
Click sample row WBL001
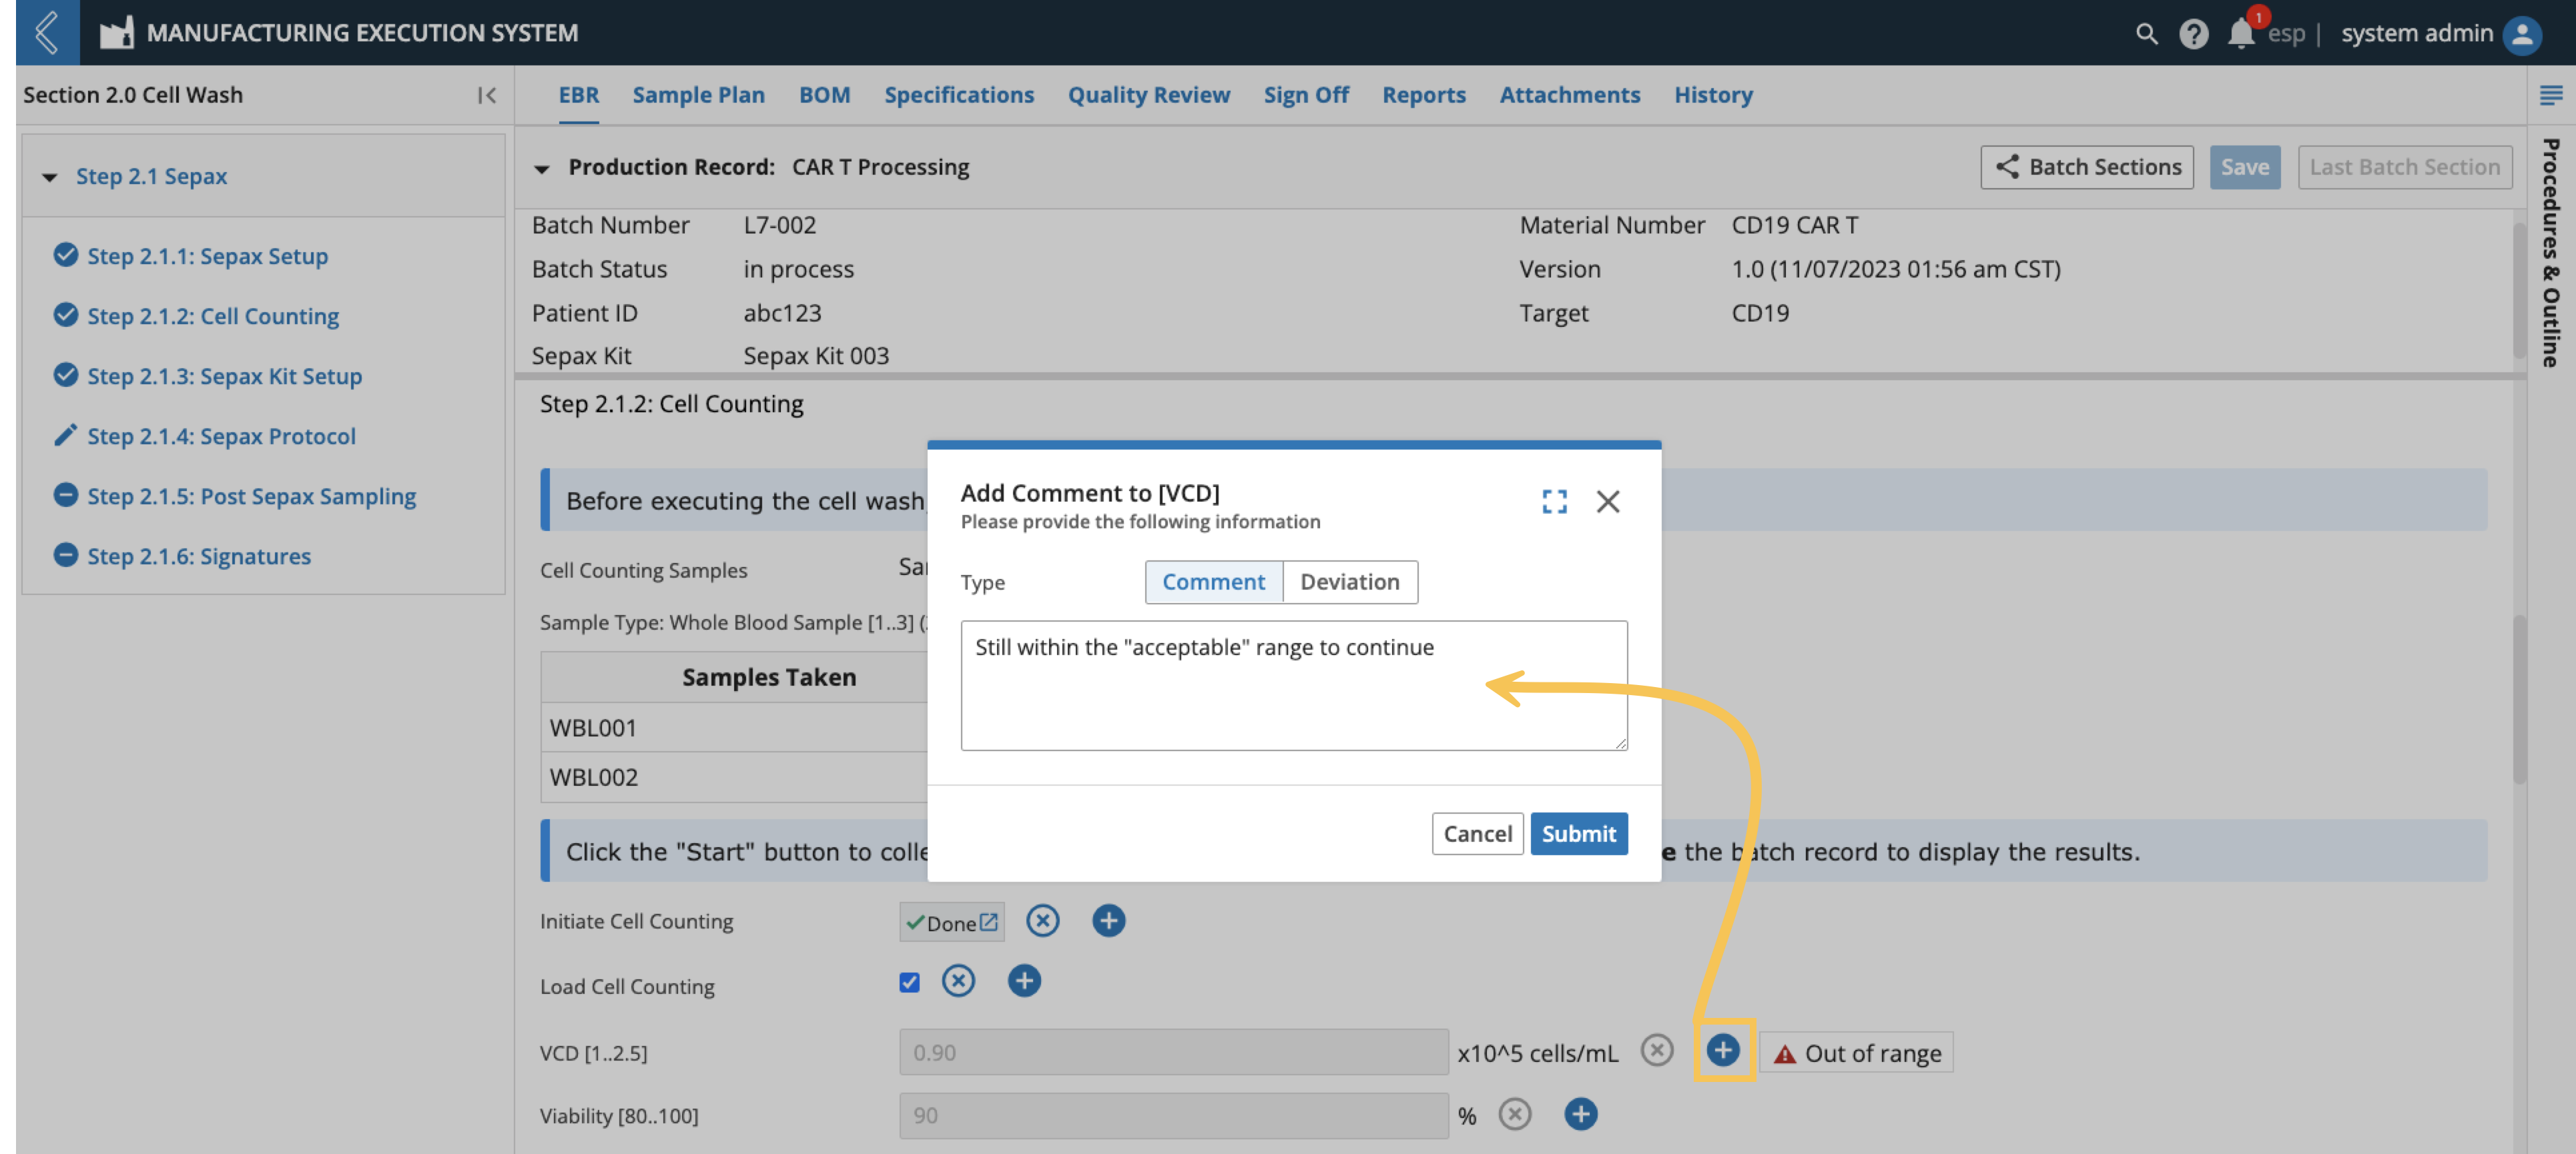(x=735, y=727)
